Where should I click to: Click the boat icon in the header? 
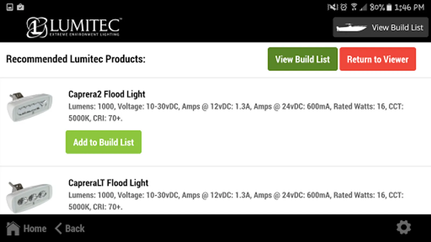tap(351, 27)
